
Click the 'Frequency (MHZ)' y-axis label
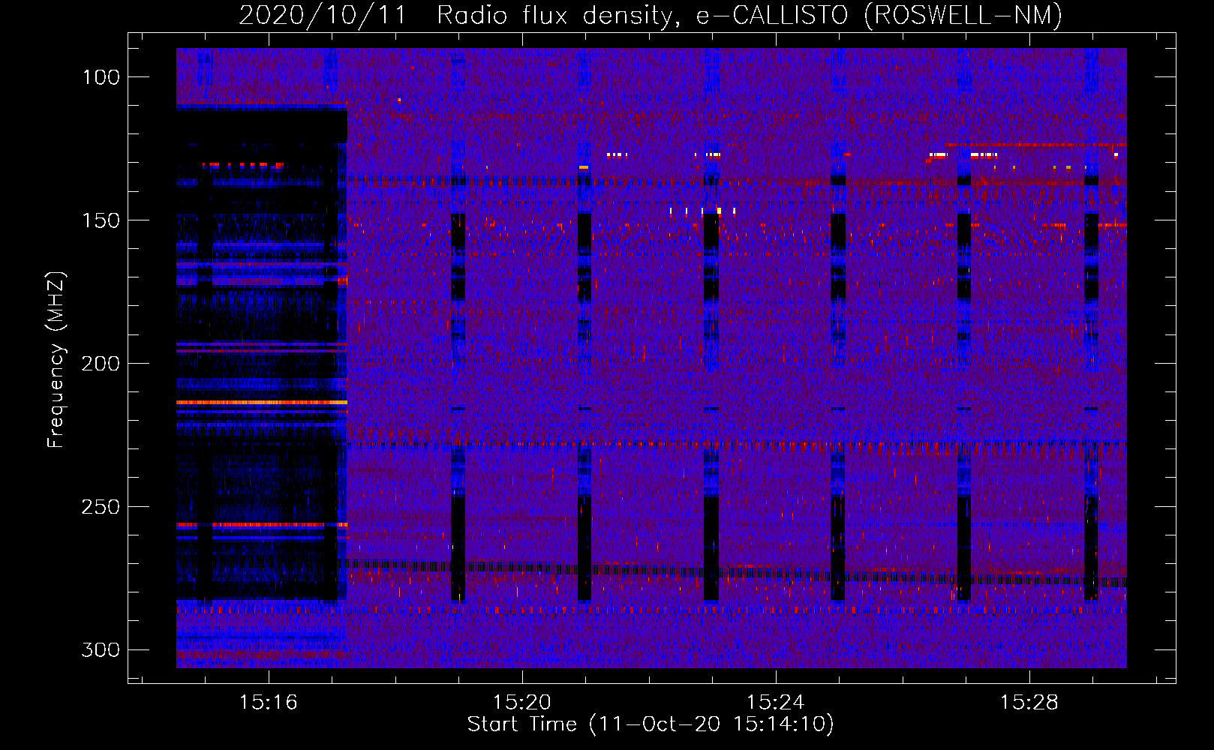click(56, 359)
